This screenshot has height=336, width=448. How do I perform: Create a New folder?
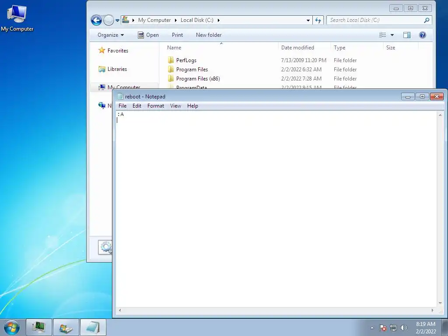click(209, 35)
